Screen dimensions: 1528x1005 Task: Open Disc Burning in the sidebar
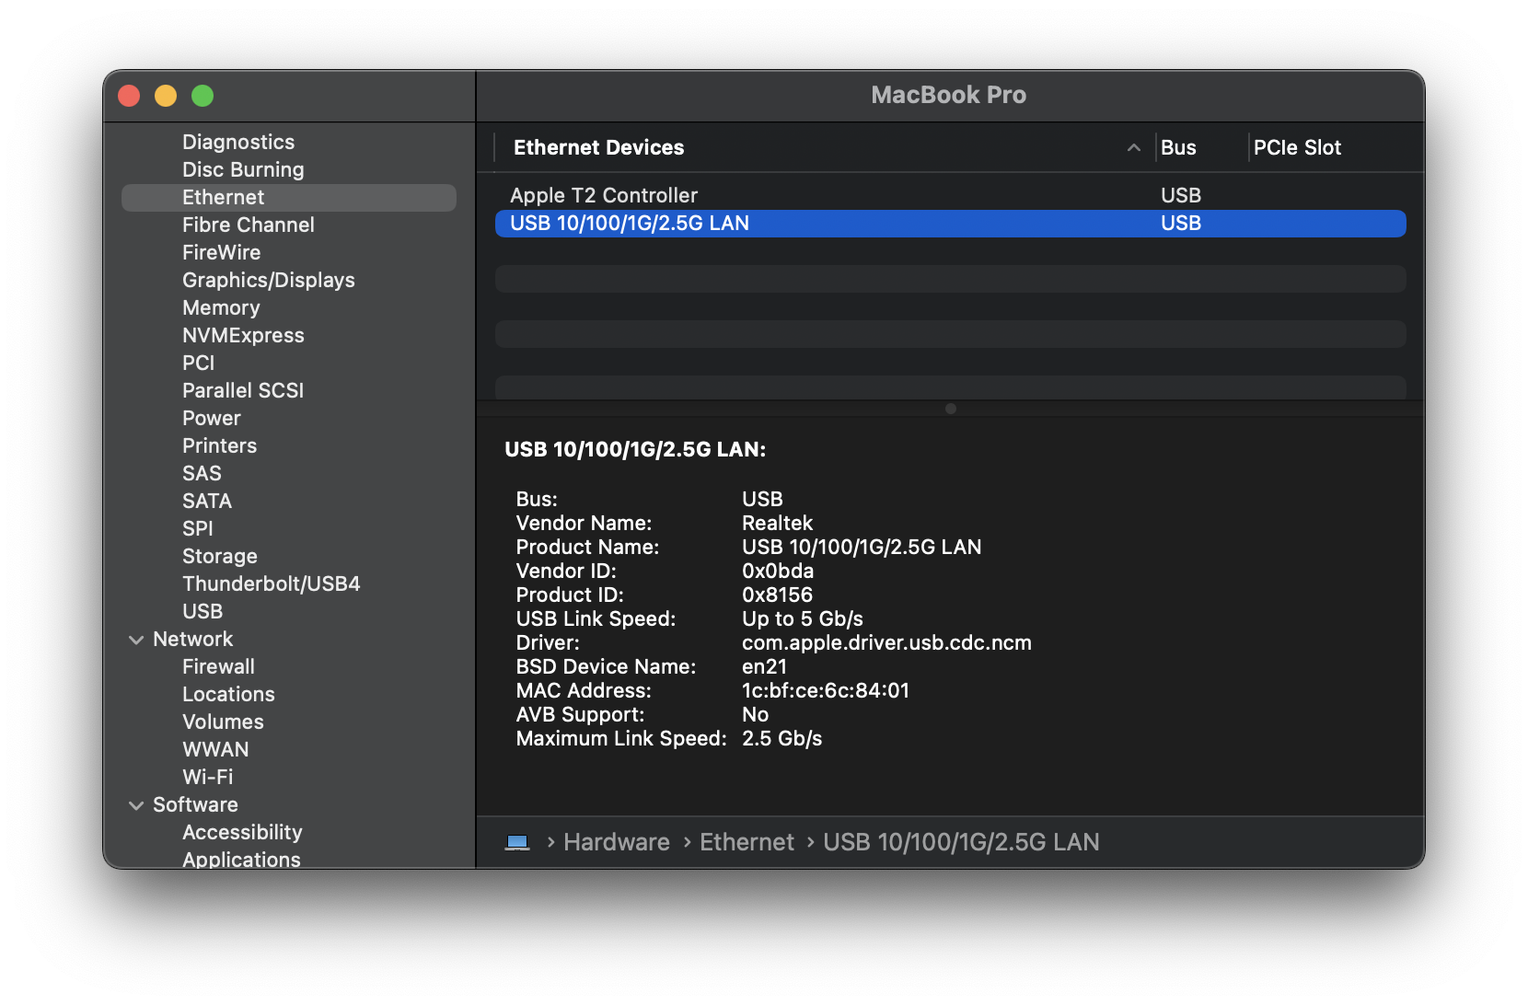(x=243, y=169)
